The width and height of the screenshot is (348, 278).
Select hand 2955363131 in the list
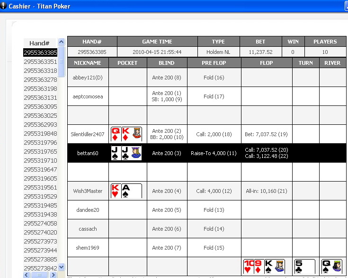(x=40, y=97)
